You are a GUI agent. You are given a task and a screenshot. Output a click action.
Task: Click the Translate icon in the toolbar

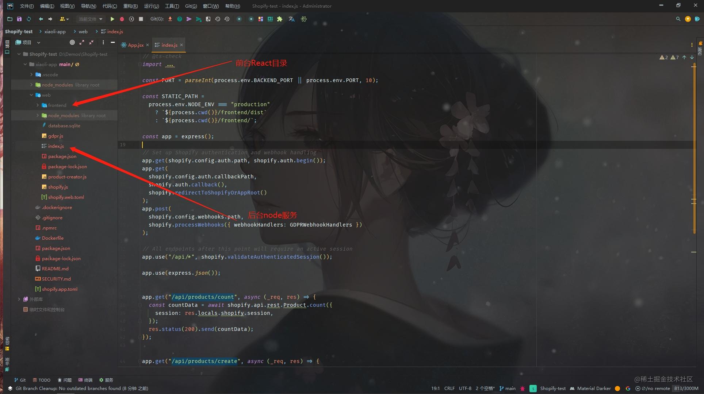[x=291, y=19]
